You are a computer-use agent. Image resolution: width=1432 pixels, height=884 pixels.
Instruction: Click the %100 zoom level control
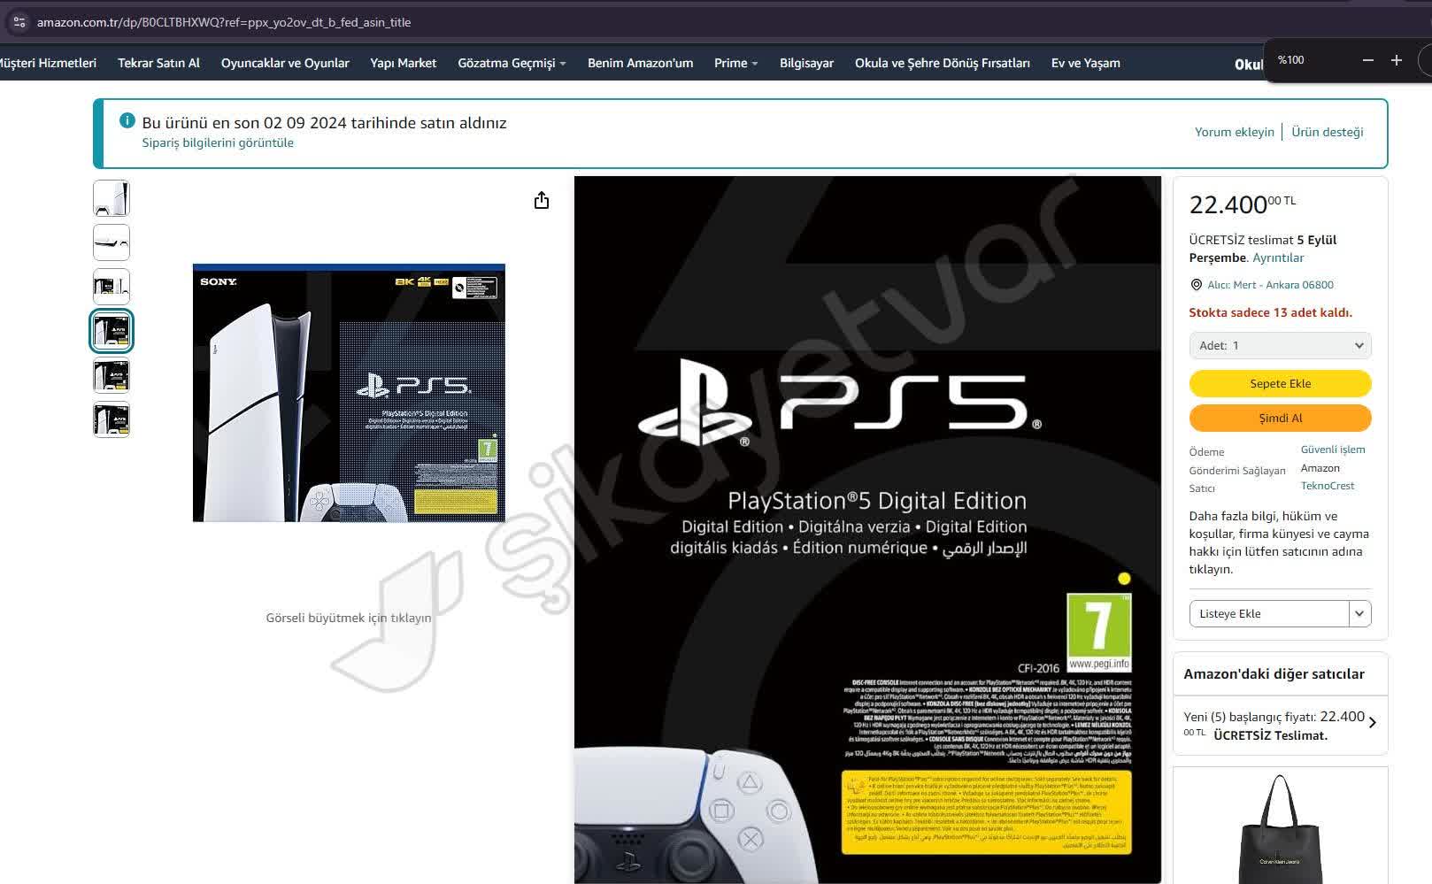(1290, 59)
